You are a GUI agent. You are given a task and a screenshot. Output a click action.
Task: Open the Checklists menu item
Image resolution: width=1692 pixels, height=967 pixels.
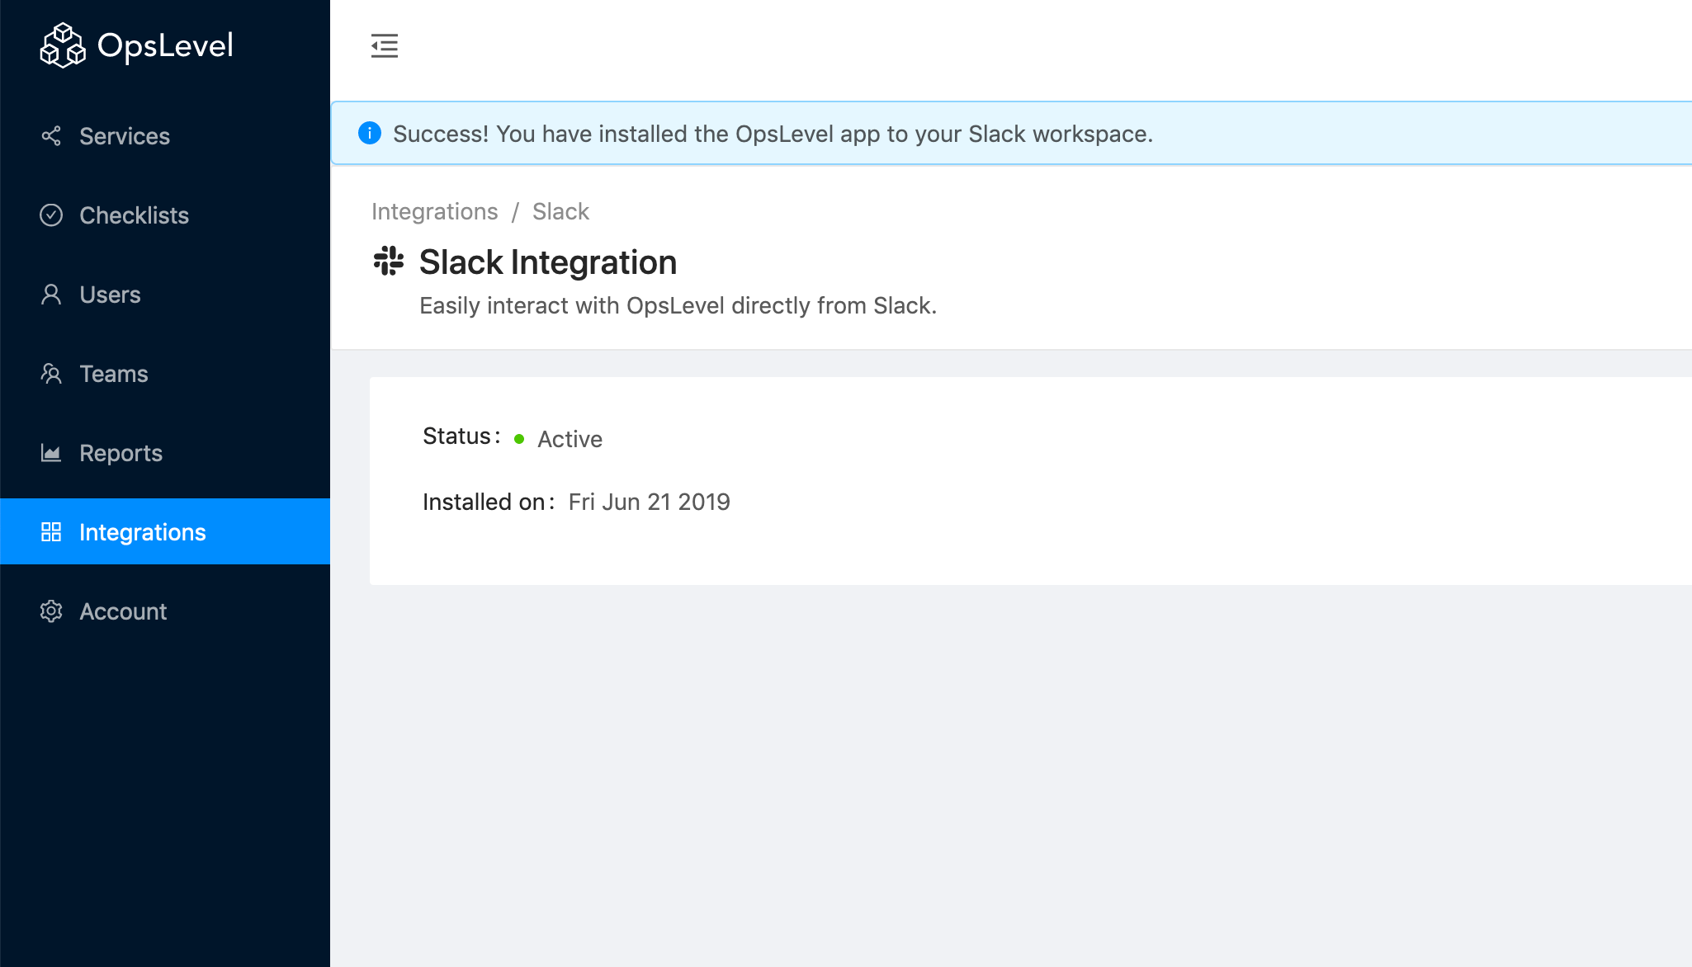coord(165,215)
